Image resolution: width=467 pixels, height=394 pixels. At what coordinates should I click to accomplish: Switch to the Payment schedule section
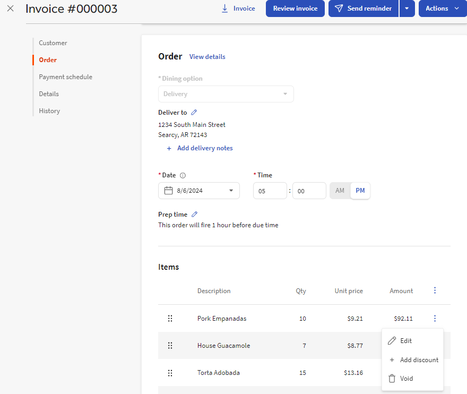(x=65, y=76)
